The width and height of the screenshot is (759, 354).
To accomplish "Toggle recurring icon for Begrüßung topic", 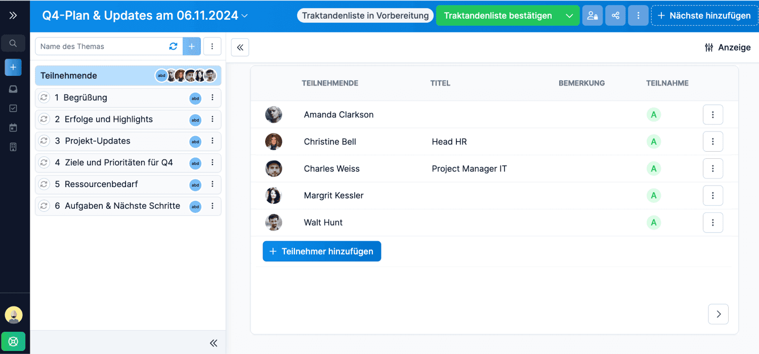I will point(44,98).
